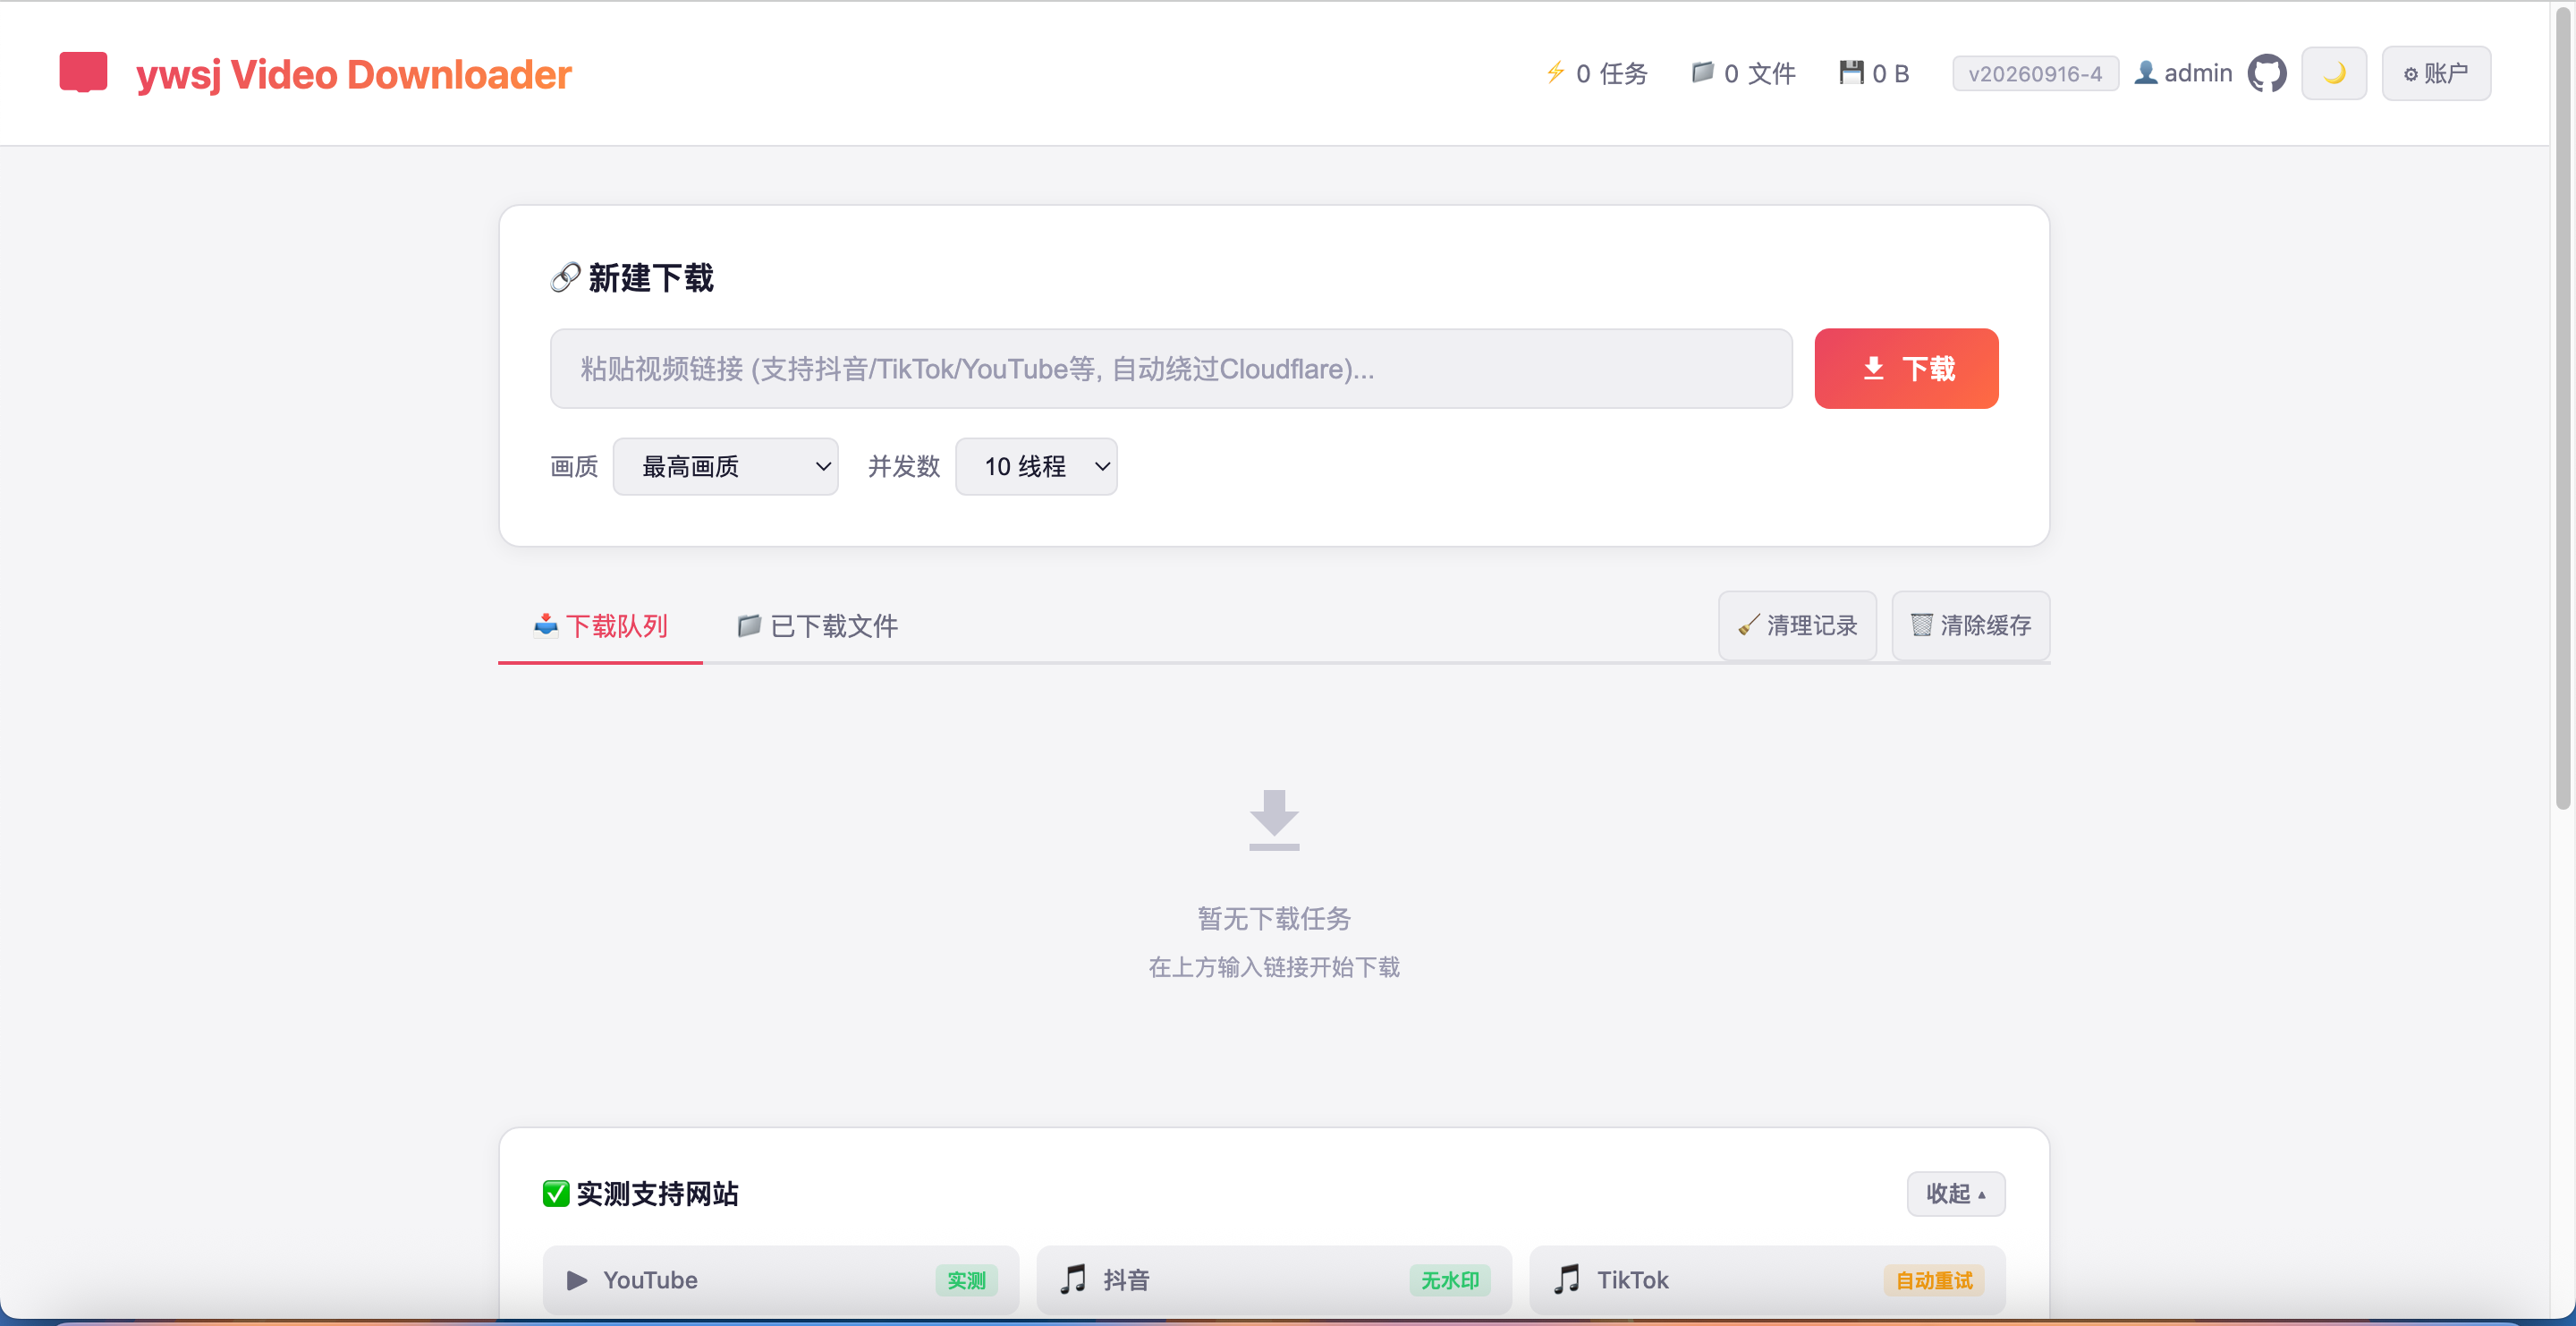
Task: Click the page vertical scrollbar thumb
Action: (x=2563, y=408)
